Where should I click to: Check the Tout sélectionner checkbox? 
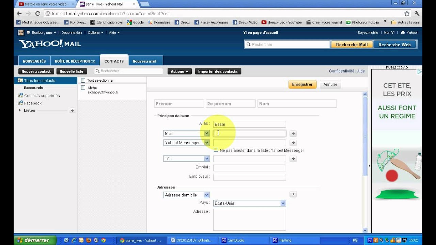point(83,81)
